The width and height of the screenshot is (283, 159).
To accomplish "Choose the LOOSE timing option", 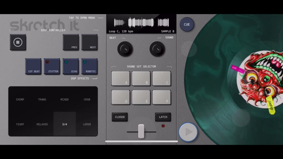I will tap(87, 124).
